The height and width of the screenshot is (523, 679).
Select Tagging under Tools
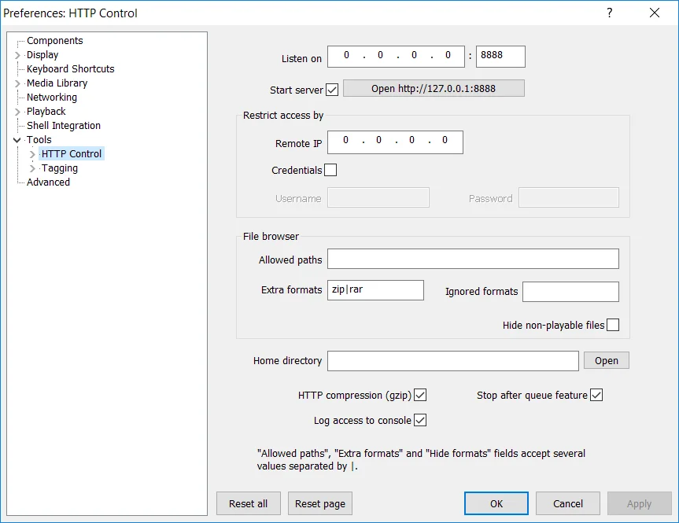[x=60, y=168]
